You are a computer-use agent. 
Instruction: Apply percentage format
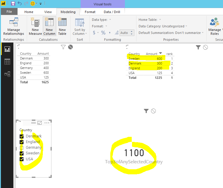(103, 33)
